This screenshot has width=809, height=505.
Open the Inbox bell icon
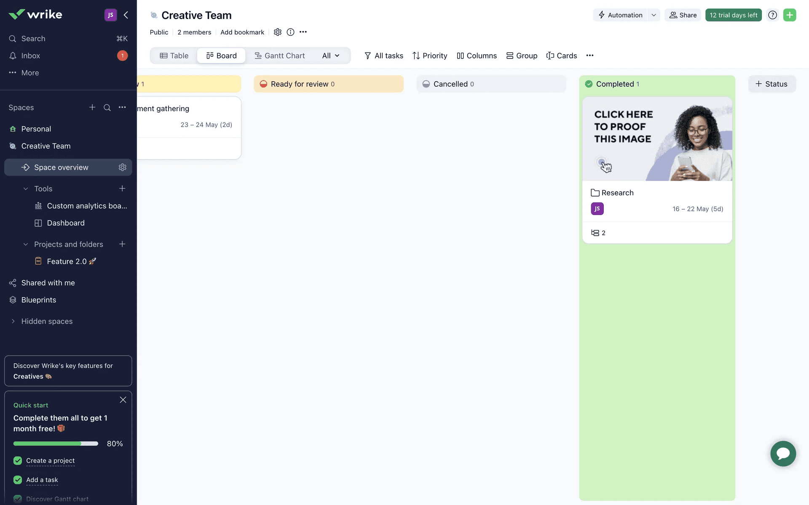click(x=13, y=56)
